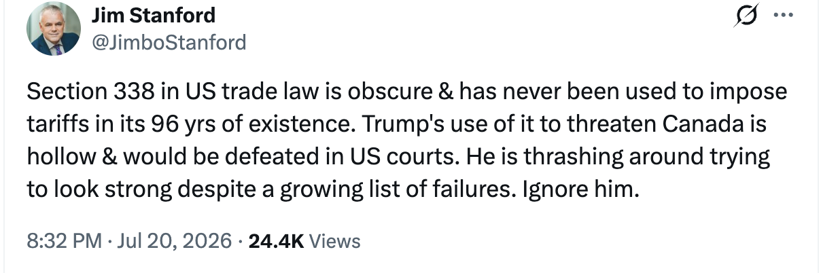Click the Views label
The width and height of the screenshot is (821, 273).
334,240
